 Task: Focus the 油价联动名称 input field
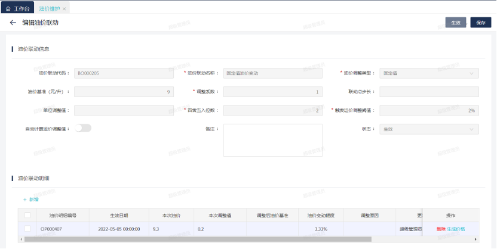(272, 73)
